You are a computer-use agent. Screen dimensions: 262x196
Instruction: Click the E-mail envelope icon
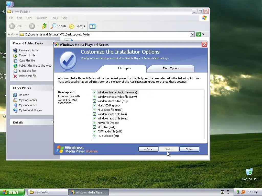coord(15,71)
